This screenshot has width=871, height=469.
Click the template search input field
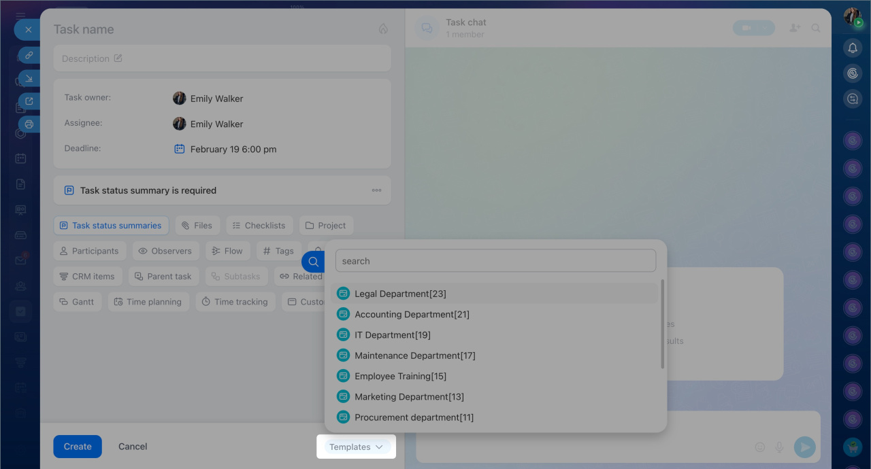tap(495, 261)
